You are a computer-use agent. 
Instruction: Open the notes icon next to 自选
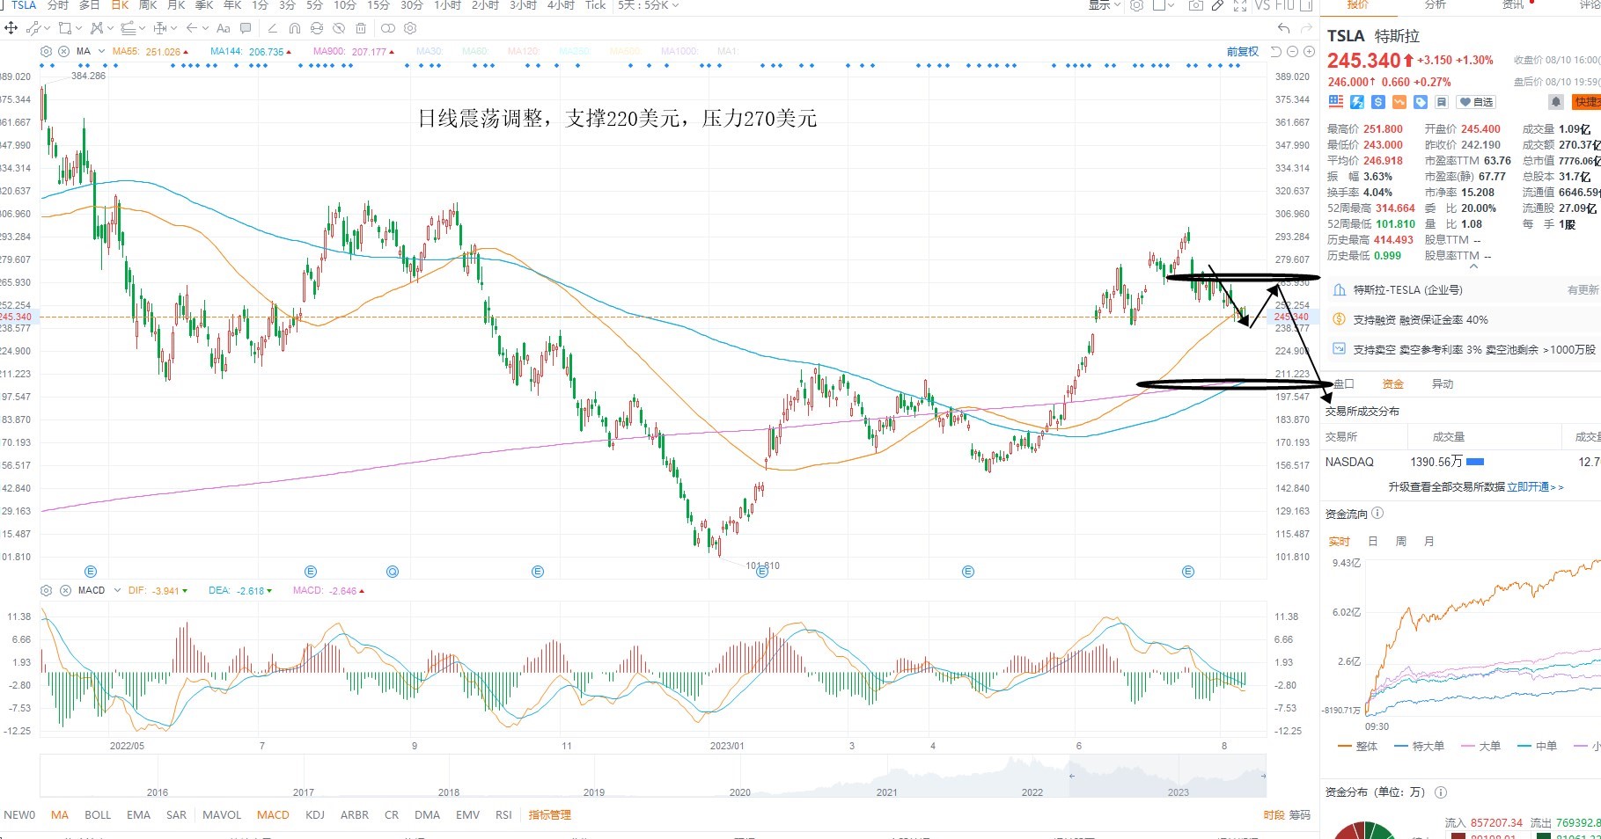[1442, 102]
